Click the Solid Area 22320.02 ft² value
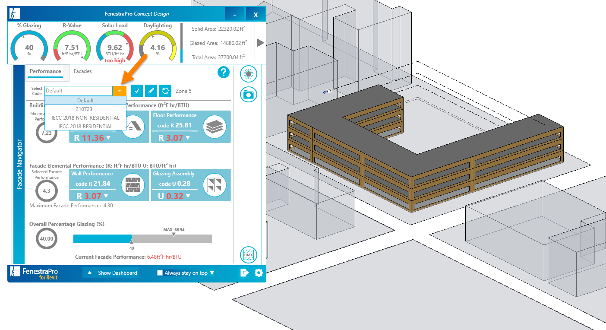This screenshot has width=606, height=330. click(x=230, y=29)
